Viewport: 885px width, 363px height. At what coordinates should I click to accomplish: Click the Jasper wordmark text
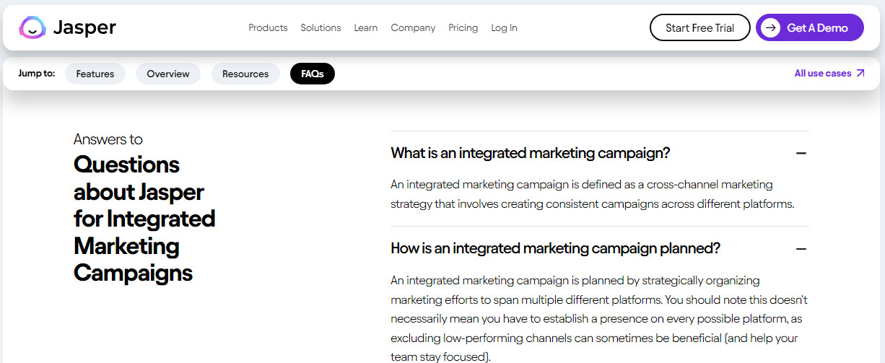(84, 27)
